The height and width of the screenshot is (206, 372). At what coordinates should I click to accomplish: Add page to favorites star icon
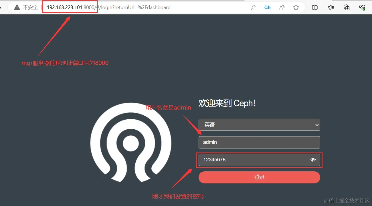click(296, 7)
